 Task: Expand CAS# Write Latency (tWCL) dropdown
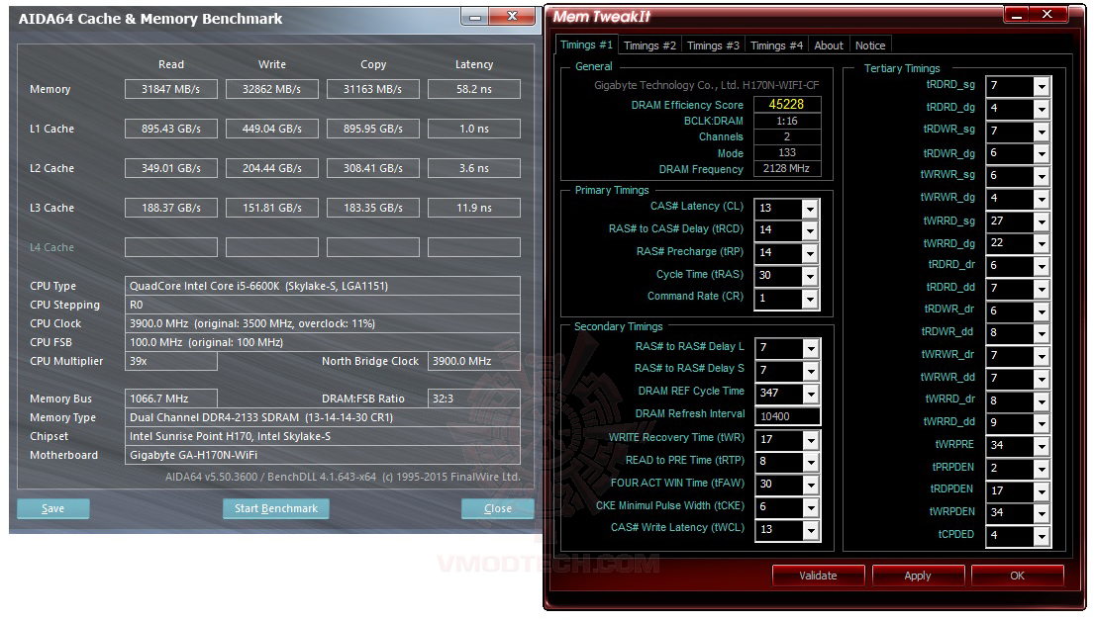click(x=811, y=530)
